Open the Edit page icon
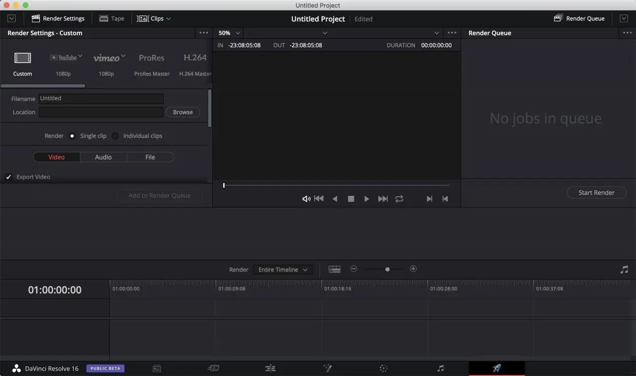636x376 pixels. [x=270, y=368]
